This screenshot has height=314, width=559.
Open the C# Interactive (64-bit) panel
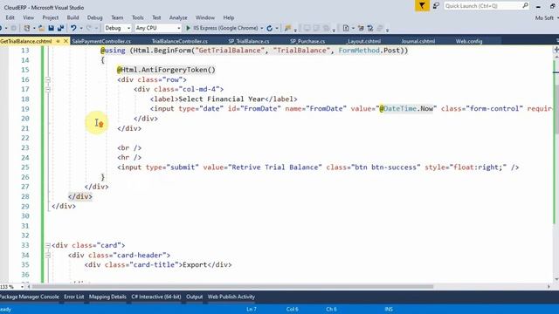click(x=156, y=297)
